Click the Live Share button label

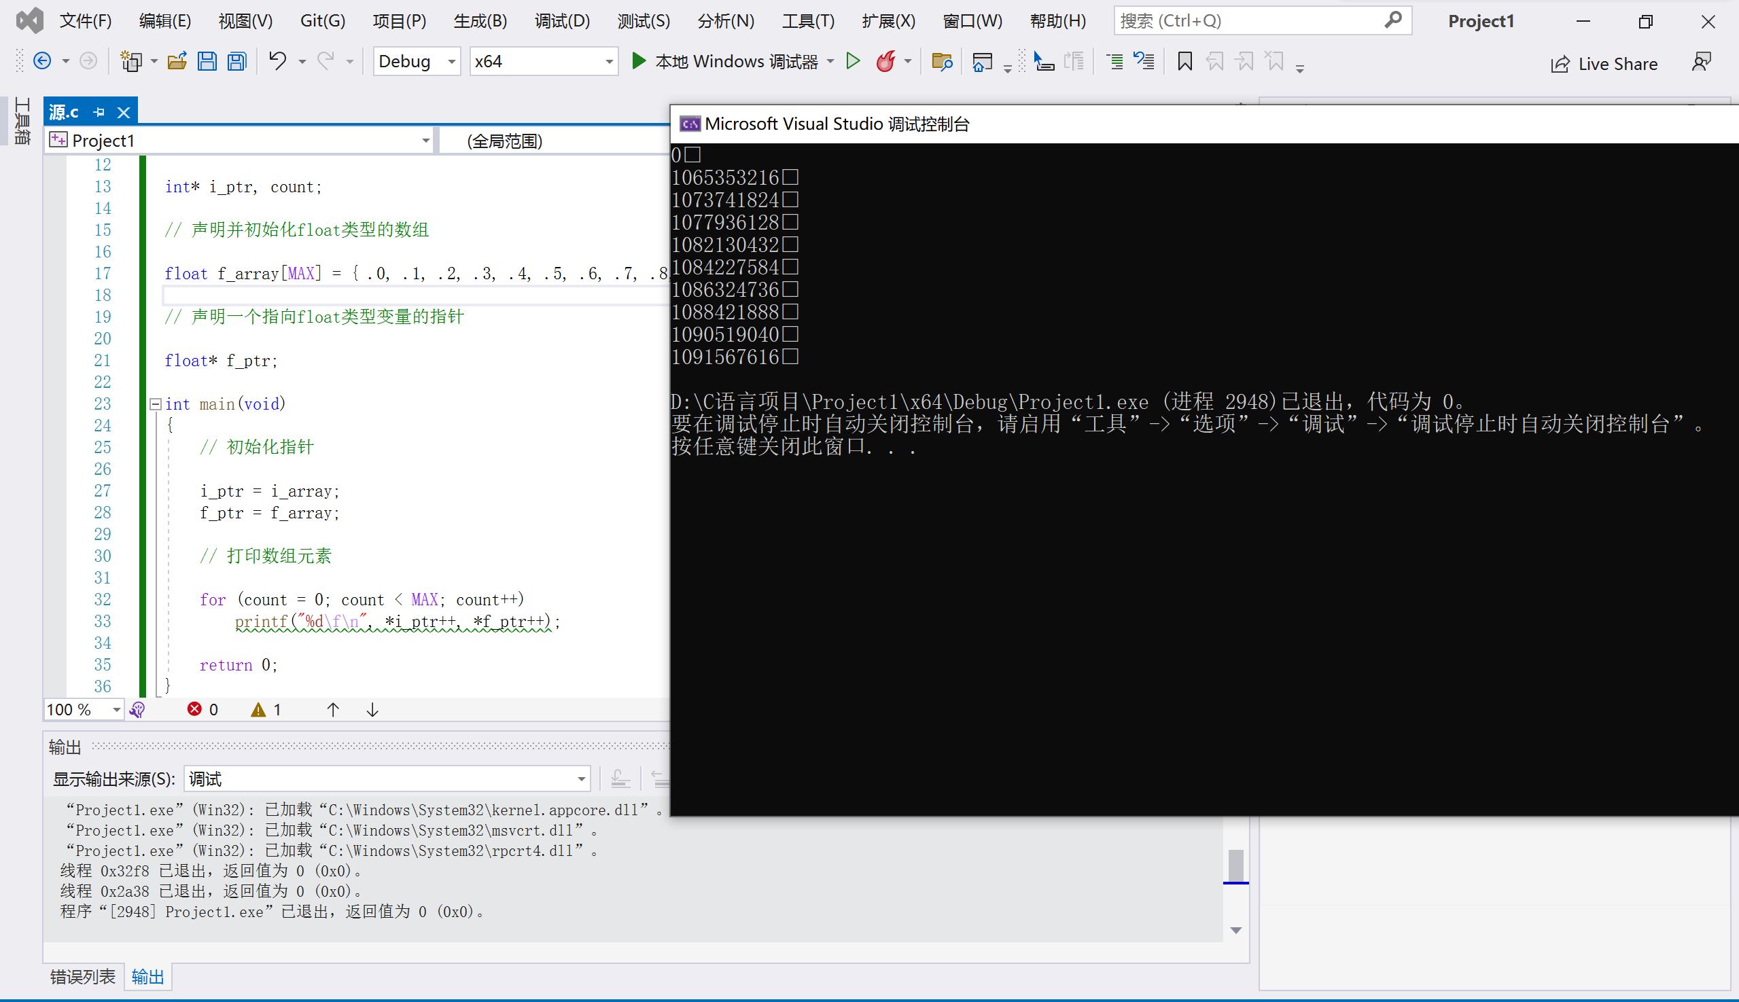click(1618, 64)
